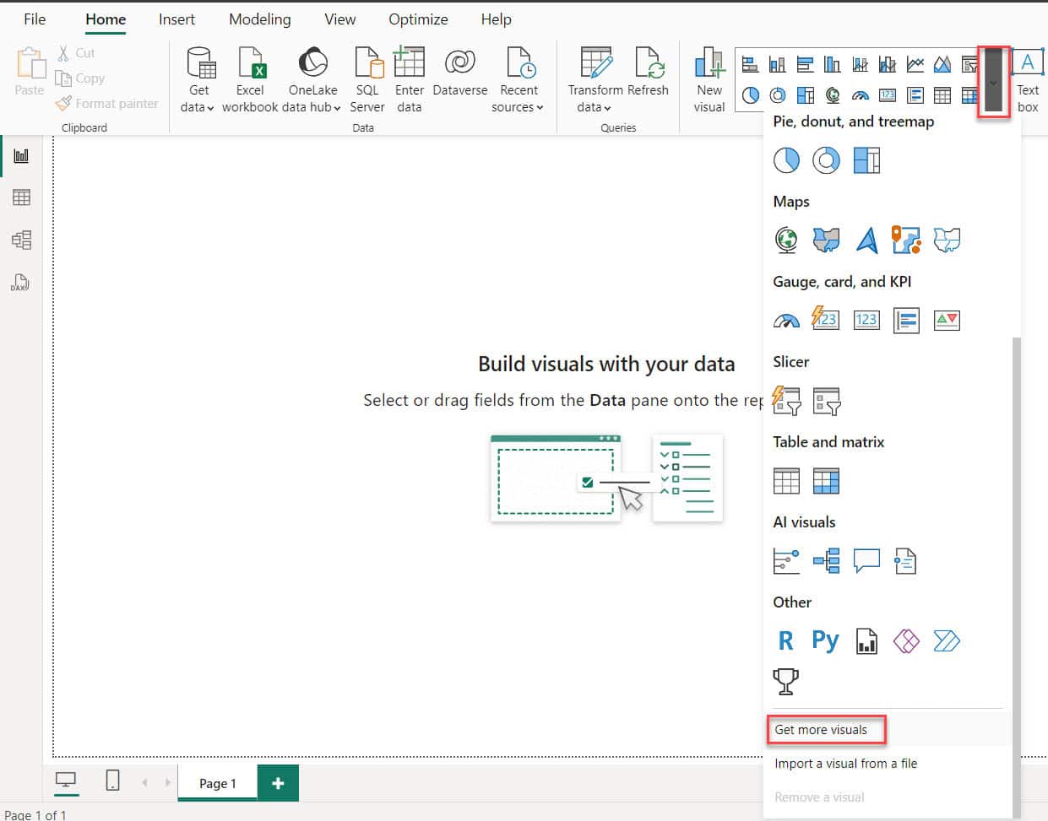Add Smart narrative AI visual
This screenshot has height=821, width=1048.
pyautogui.click(x=906, y=561)
